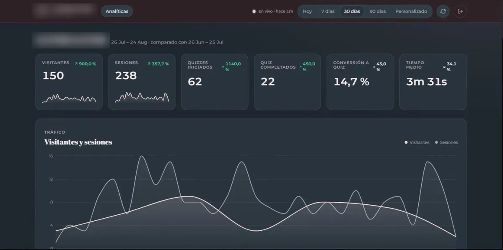Click the logout icon button
This screenshot has width=503, height=250.
click(460, 11)
